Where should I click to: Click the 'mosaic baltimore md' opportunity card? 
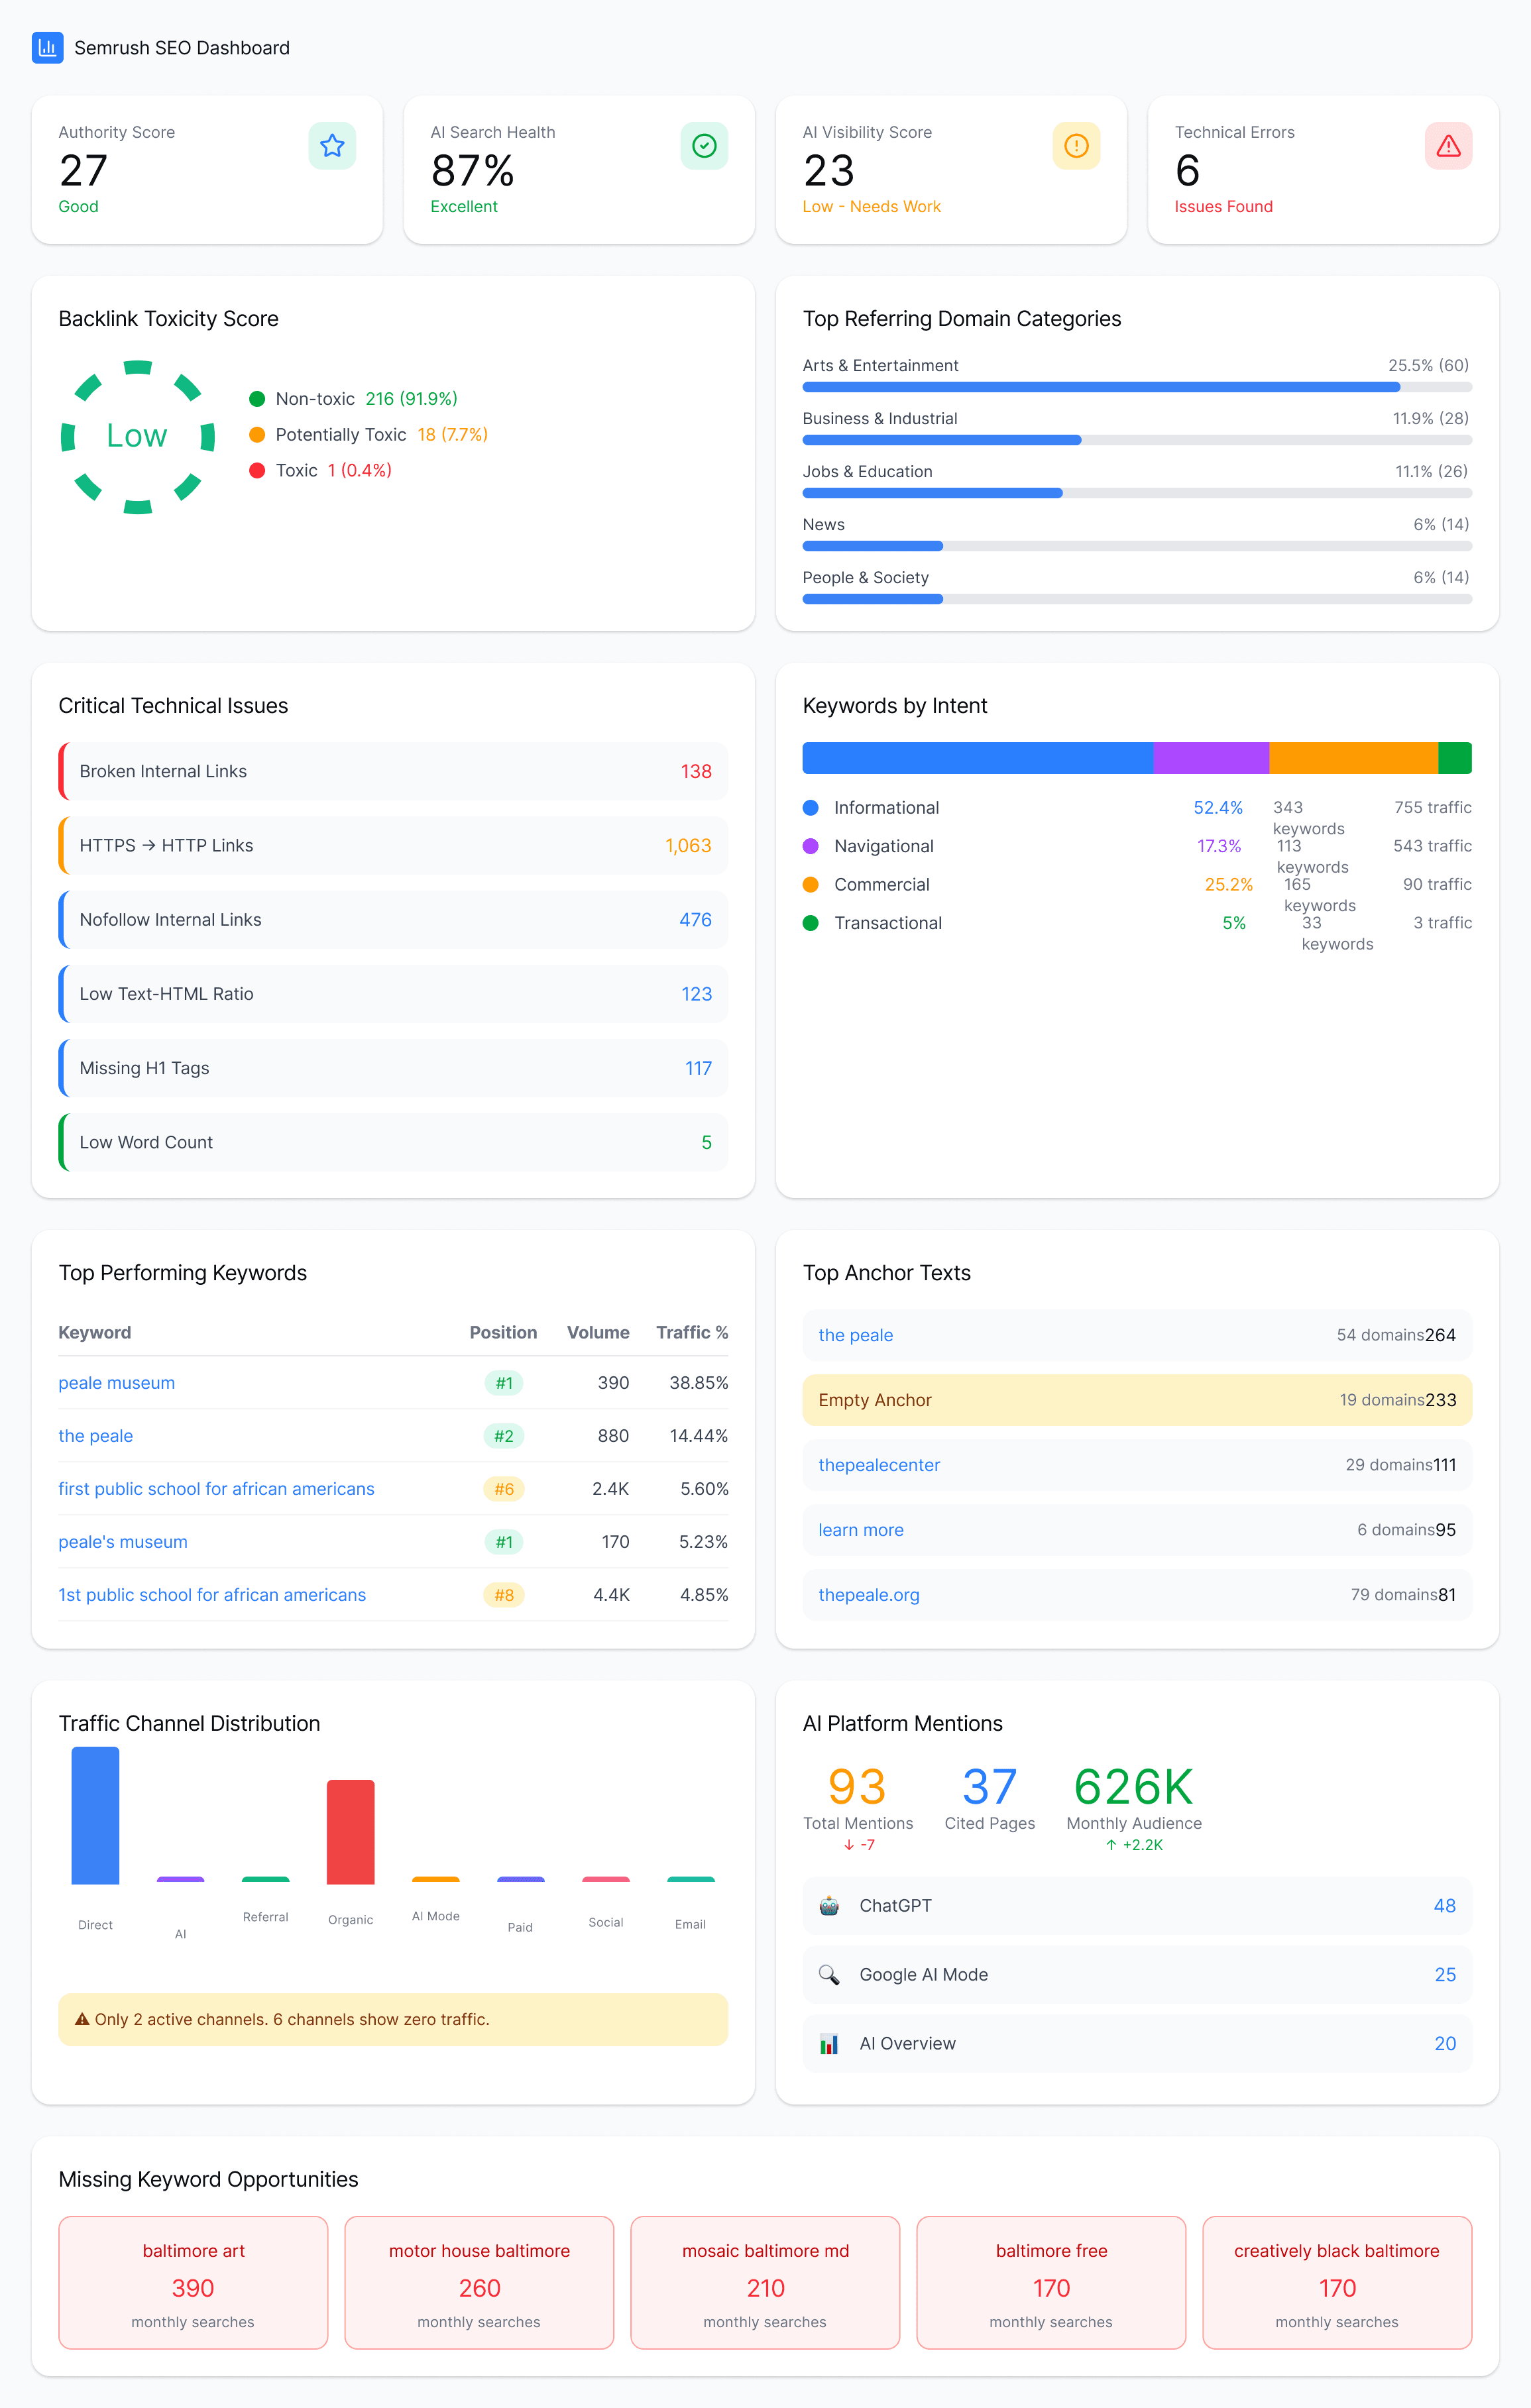point(765,2282)
